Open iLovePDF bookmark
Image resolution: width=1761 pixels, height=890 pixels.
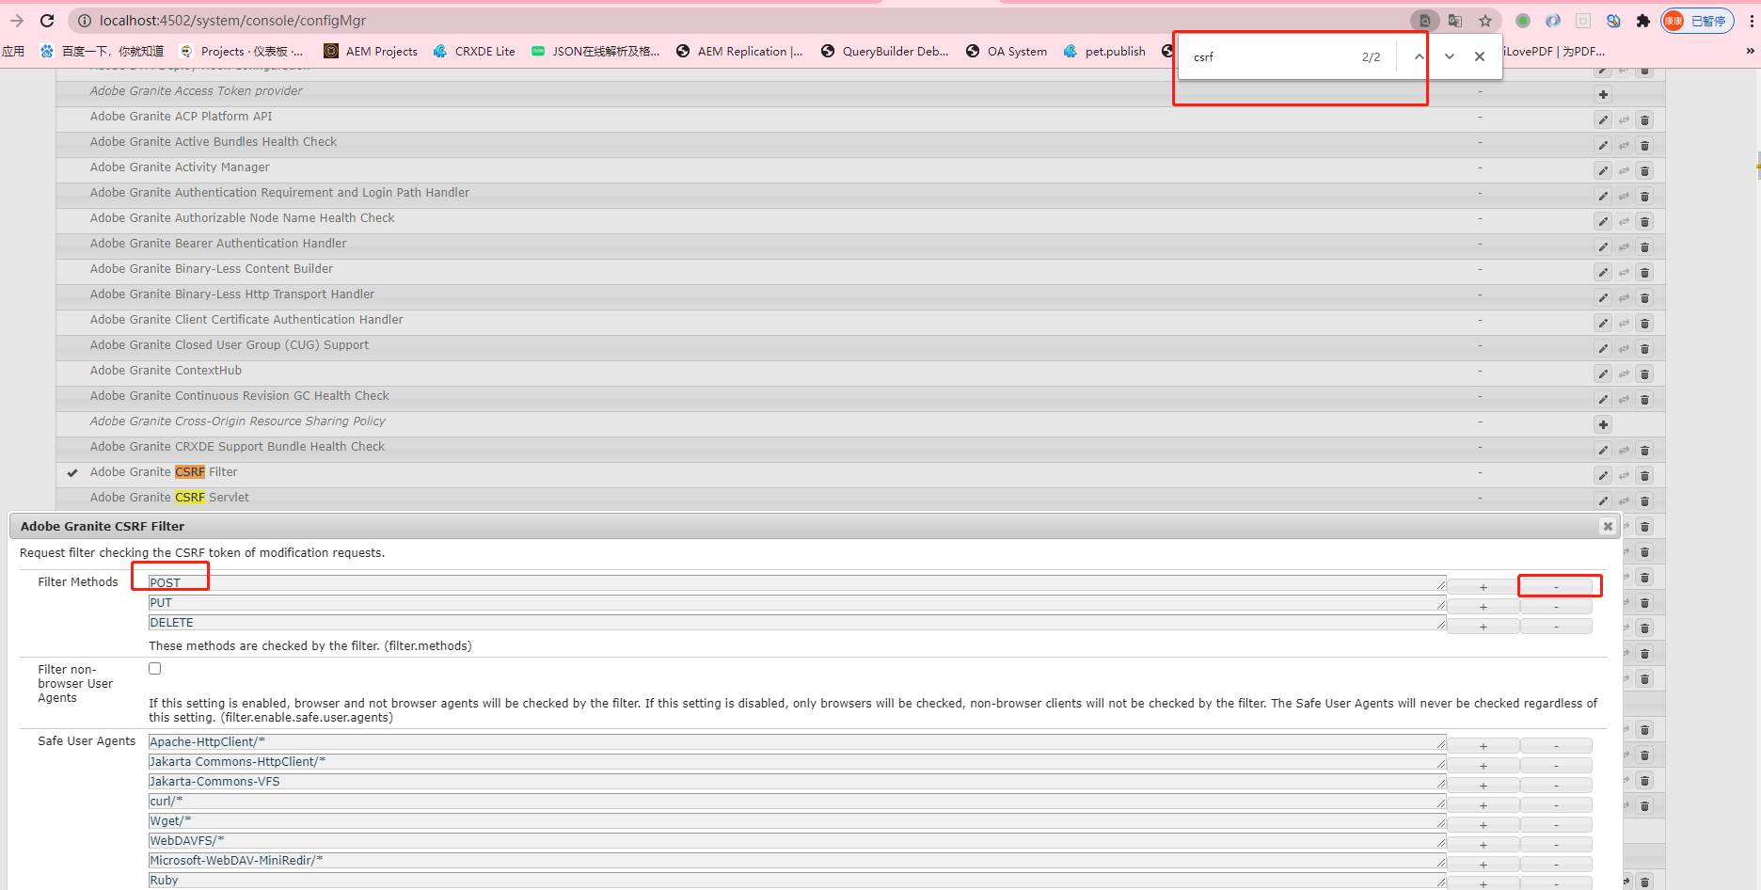(x=1554, y=51)
